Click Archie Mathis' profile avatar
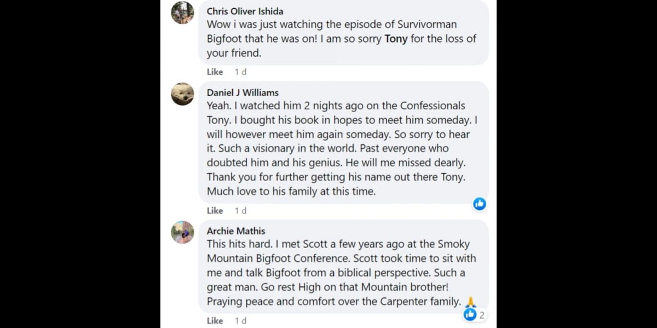 point(182,232)
